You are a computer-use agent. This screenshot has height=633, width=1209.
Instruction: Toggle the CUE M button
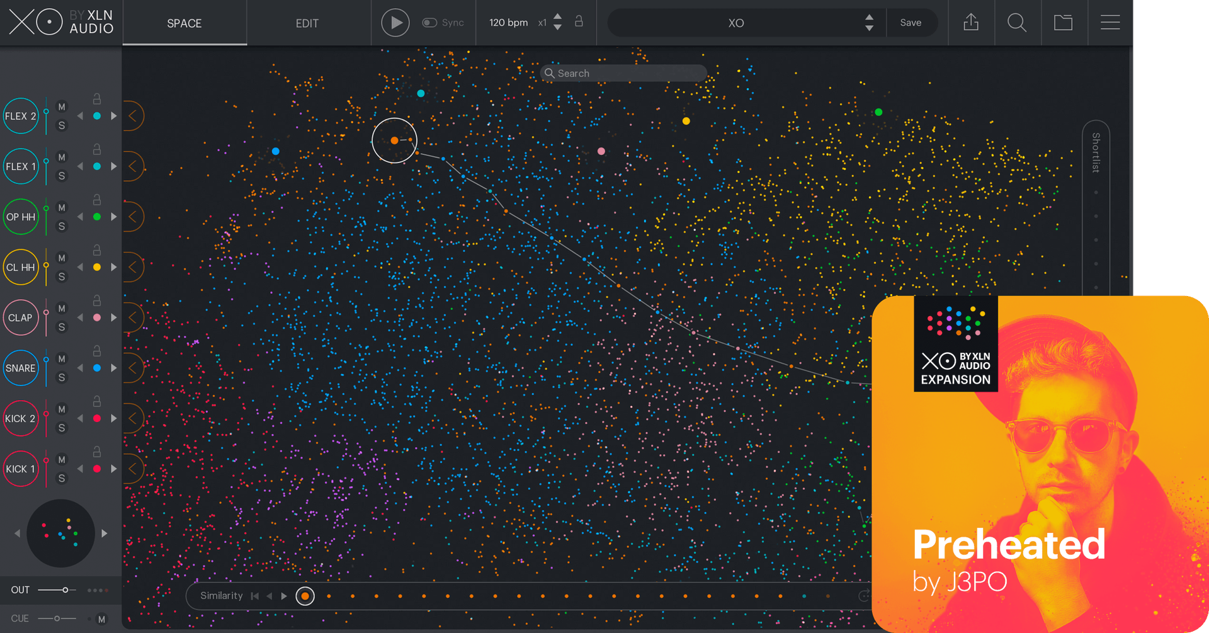coord(101,619)
